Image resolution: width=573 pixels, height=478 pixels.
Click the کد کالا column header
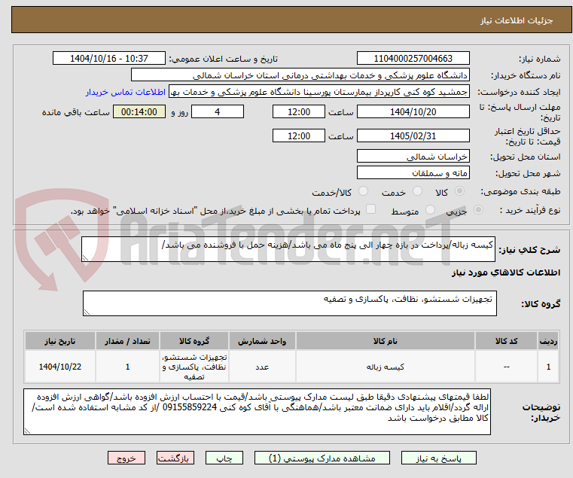tap(506, 341)
